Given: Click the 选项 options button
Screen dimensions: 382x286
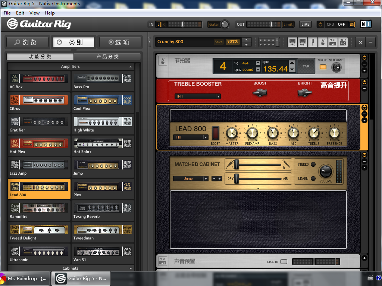Looking at the screenshot, I should pyautogui.click(x=120, y=42).
